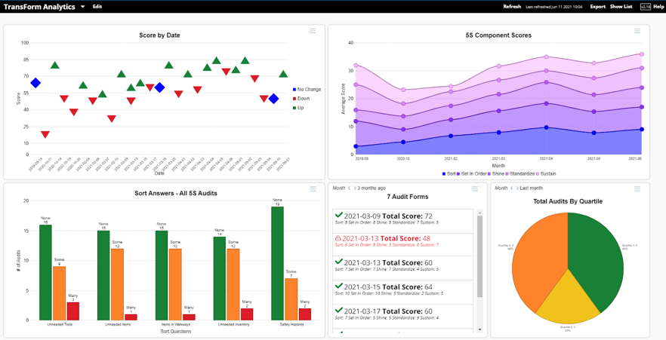
Task: Open the Show List menu item
Action: (621, 7)
